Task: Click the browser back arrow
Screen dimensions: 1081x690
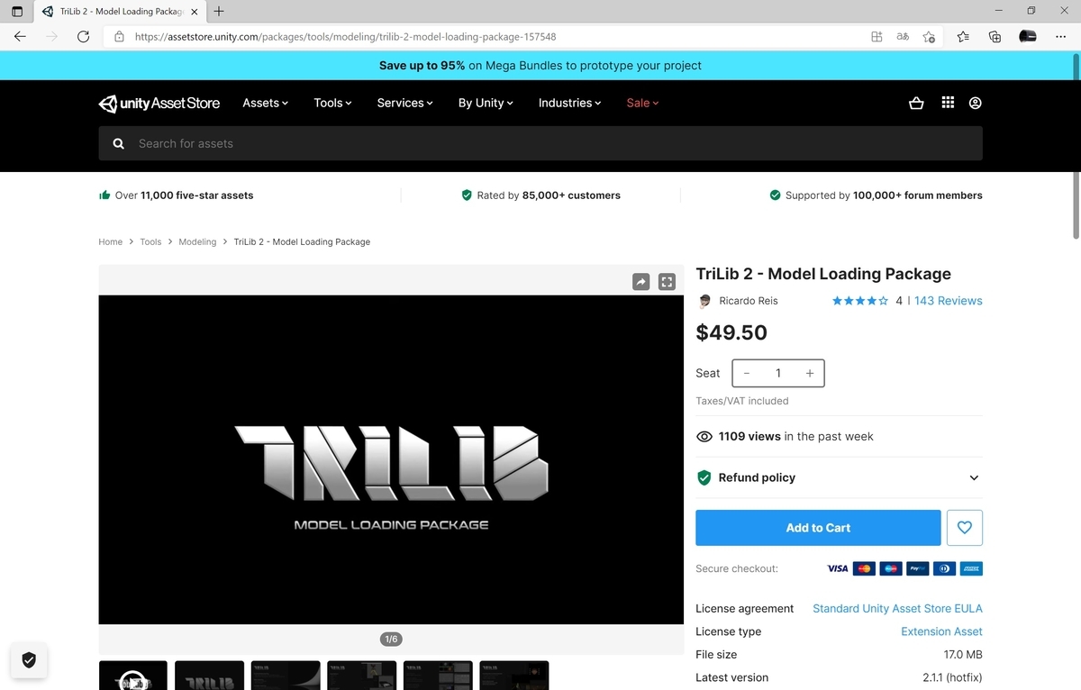Action: (x=21, y=37)
